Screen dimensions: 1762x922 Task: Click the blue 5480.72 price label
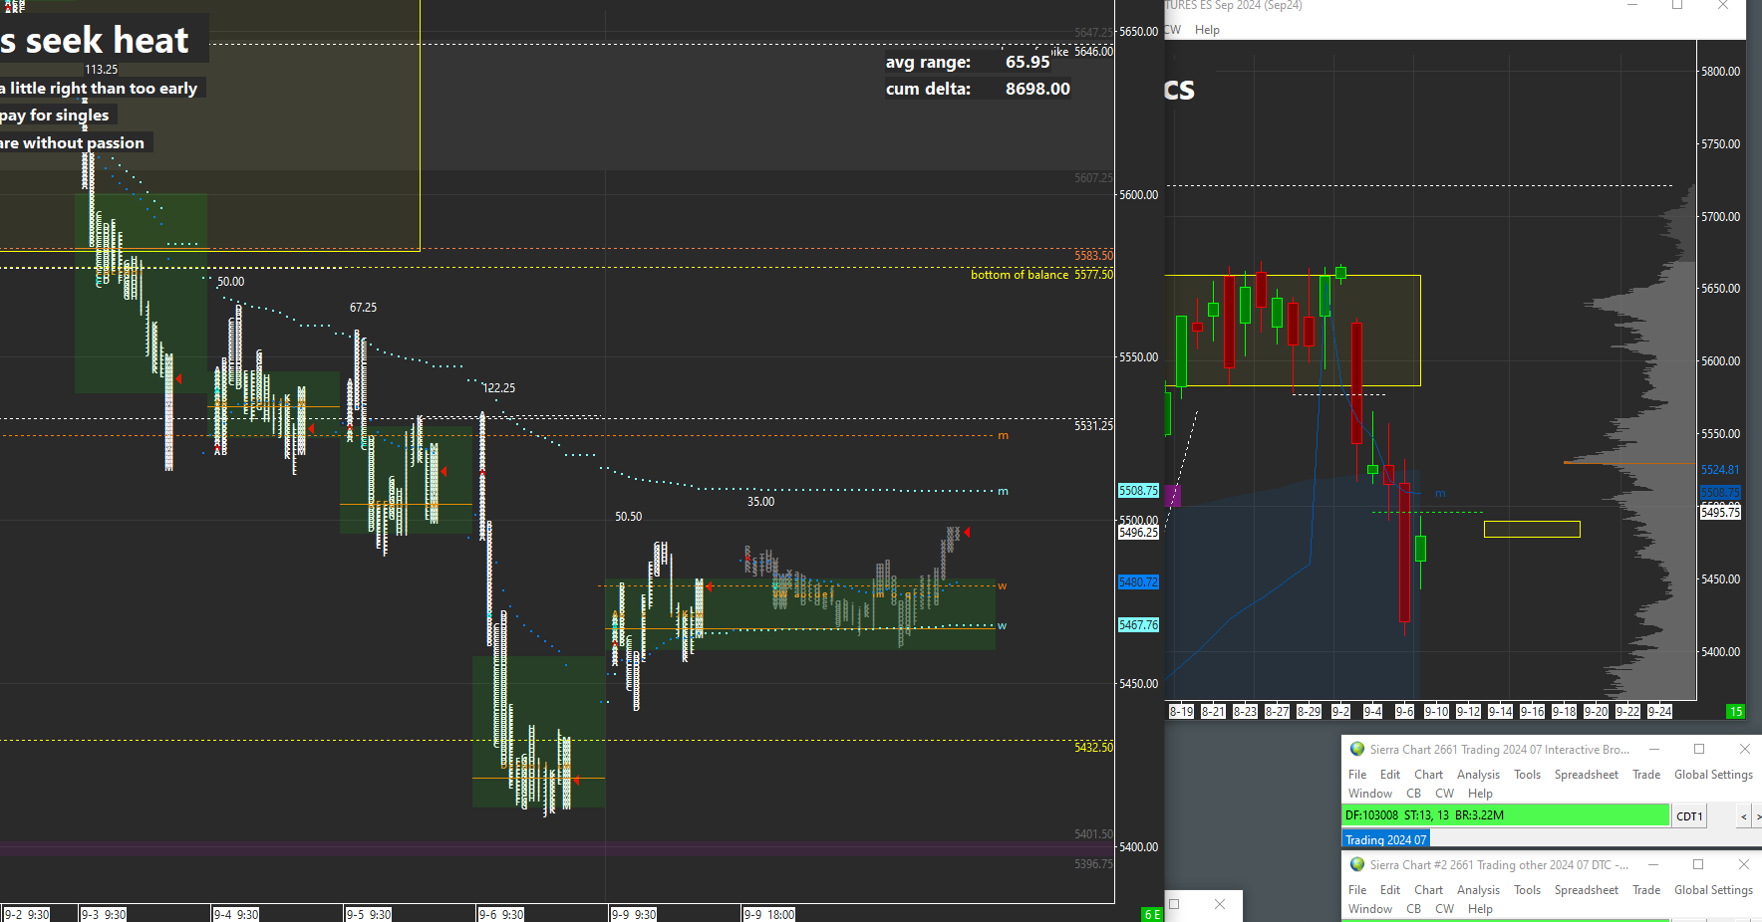1138,582
